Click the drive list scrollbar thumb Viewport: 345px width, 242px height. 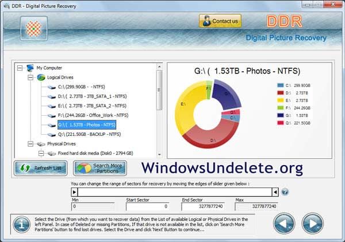pos(159,90)
